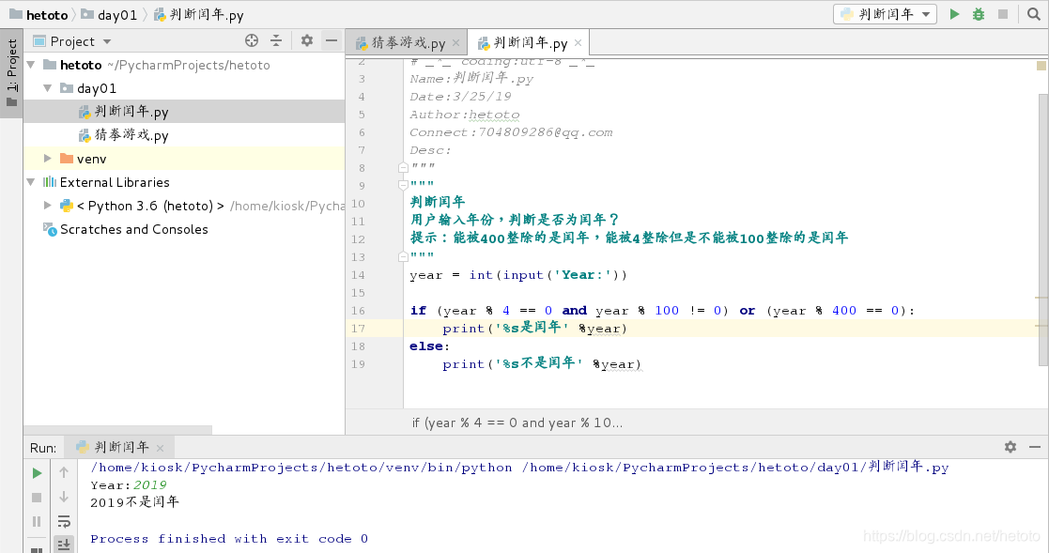The height and width of the screenshot is (553, 1049).
Task: Pause output in Run panel
Action: pyautogui.click(x=37, y=522)
